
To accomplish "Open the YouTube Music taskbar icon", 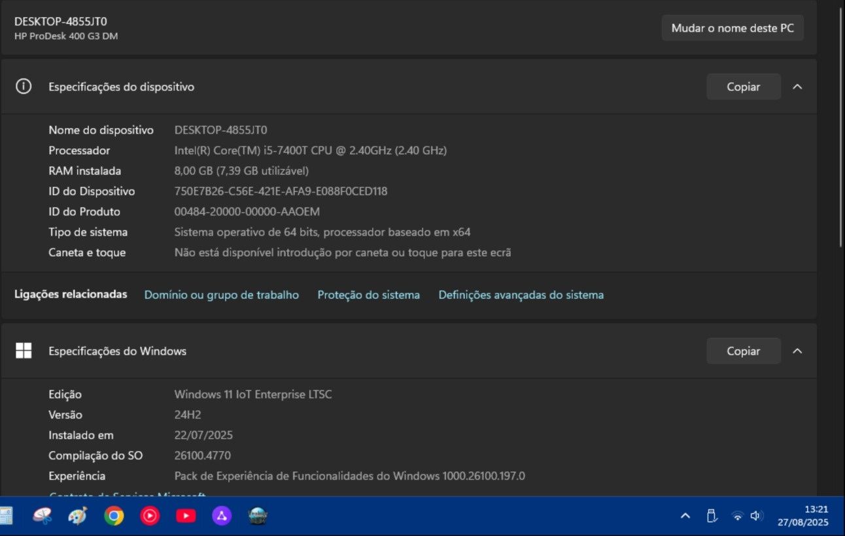I will pyautogui.click(x=150, y=516).
